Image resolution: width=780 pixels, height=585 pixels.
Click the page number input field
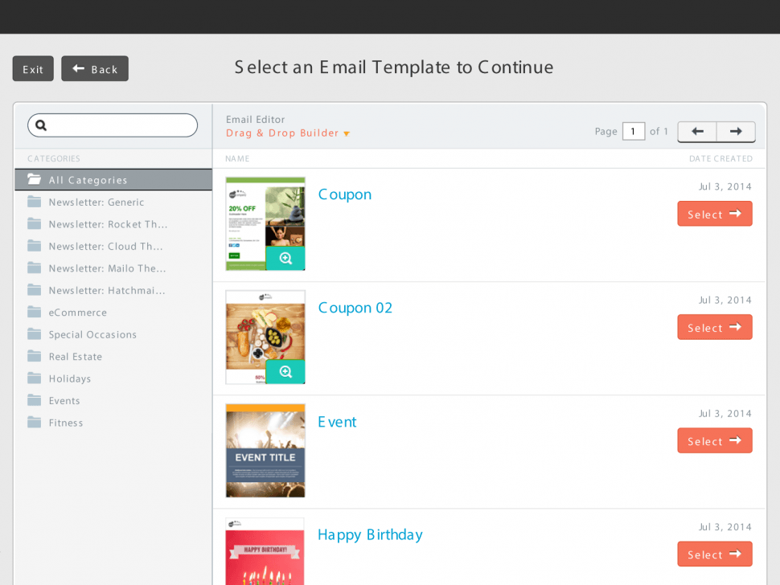click(634, 132)
